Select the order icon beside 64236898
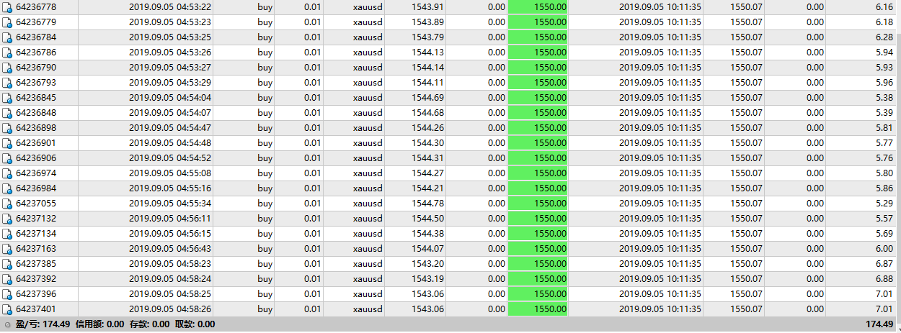 (7, 128)
